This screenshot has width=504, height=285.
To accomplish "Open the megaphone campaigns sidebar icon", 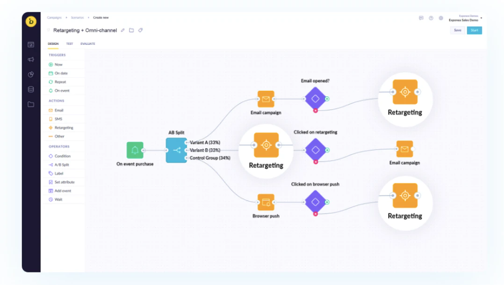I will point(31,59).
